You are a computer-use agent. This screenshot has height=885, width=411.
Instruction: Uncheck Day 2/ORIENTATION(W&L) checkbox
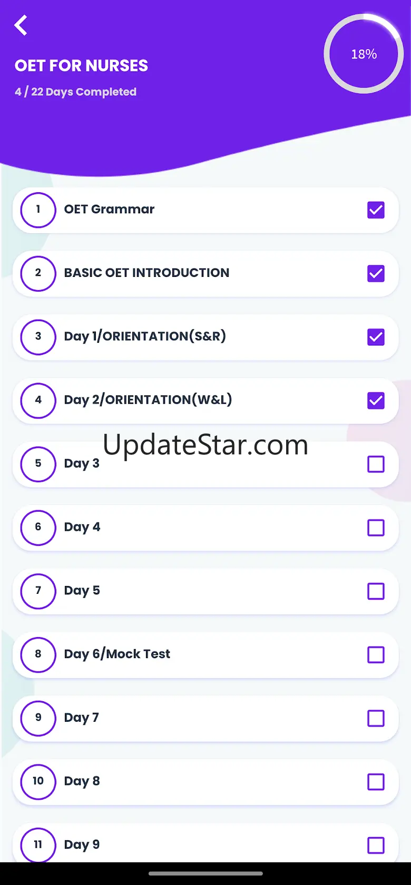tap(376, 401)
